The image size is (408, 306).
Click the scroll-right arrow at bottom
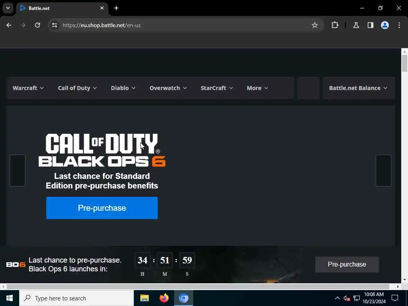point(398,286)
